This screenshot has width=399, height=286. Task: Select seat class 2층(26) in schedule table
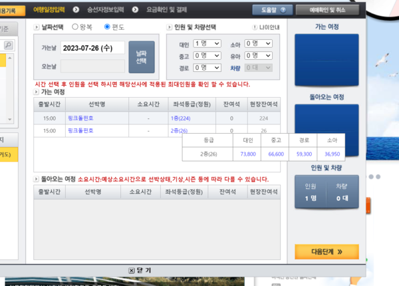[179, 131]
